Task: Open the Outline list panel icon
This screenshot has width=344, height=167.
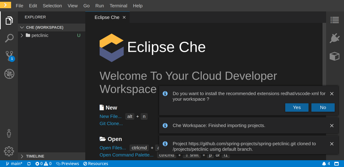Action: point(335,20)
